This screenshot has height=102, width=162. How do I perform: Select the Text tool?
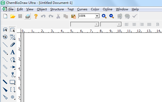pos(12,52)
